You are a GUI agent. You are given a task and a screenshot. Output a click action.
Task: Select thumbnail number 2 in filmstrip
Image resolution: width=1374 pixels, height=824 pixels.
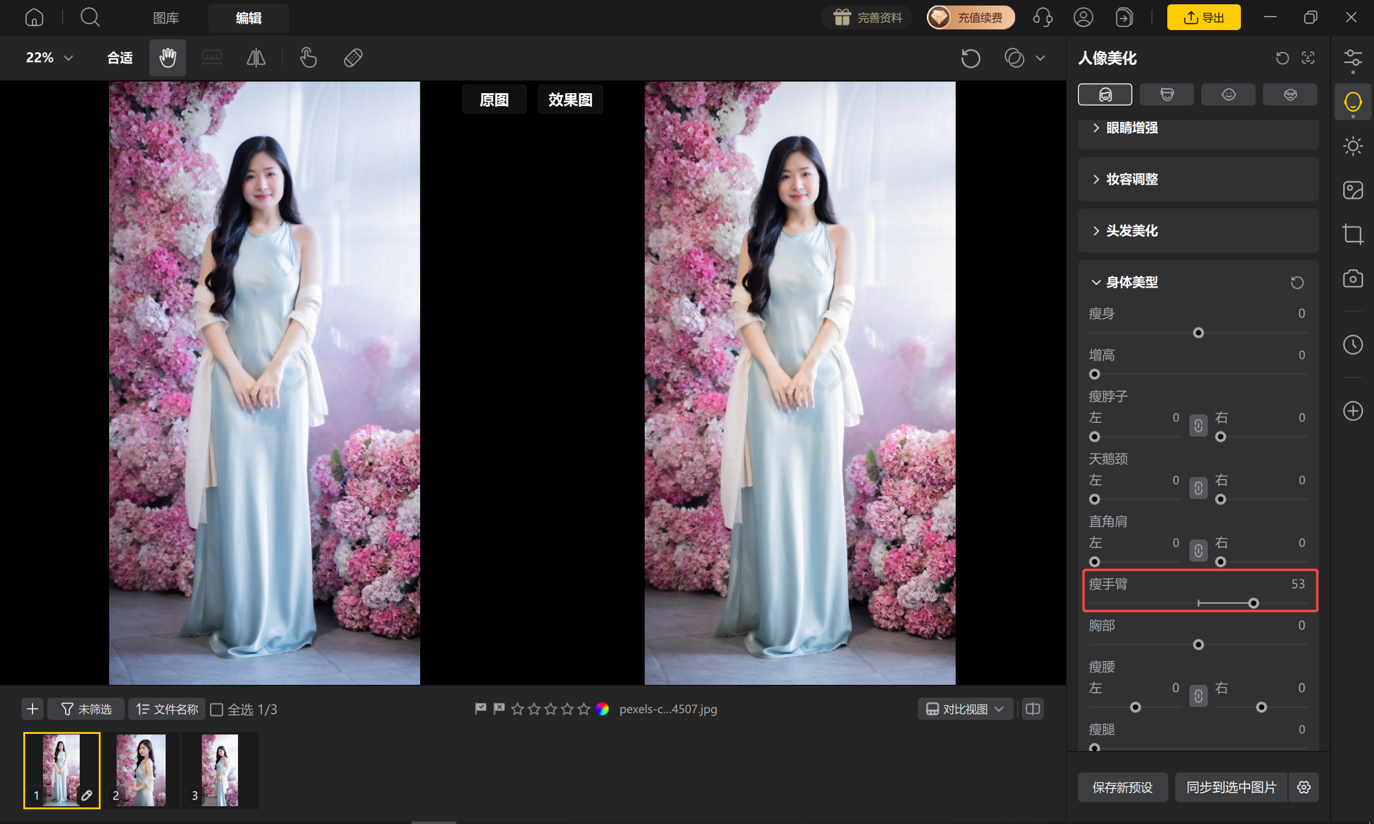141,771
